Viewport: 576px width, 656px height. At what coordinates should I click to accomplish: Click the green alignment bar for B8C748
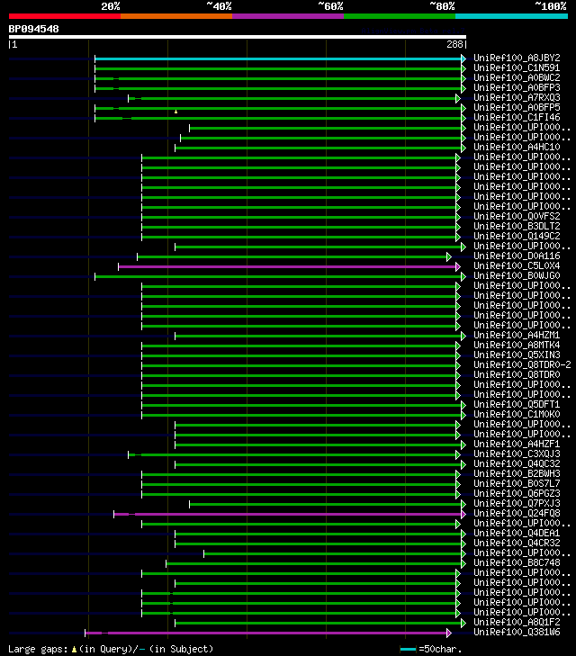pyautogui.click(x=314, y=563)
